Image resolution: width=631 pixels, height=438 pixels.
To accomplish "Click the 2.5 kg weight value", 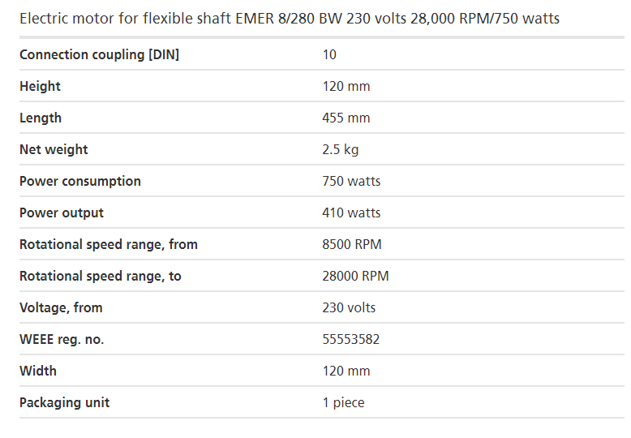I will tap(341, 150).
